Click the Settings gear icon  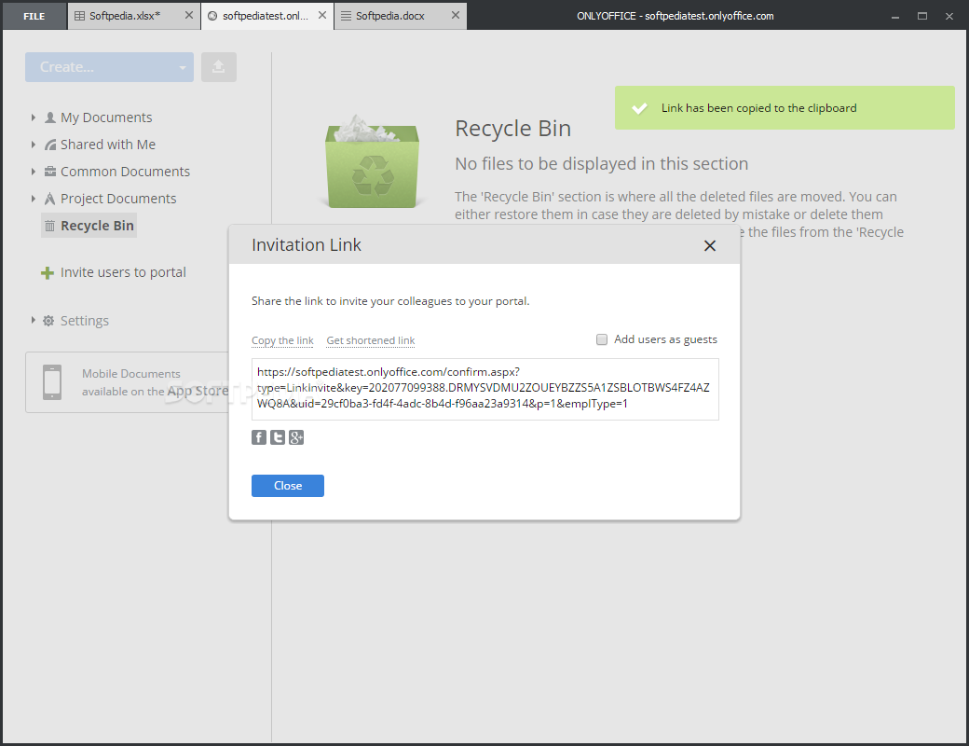(48, 321)
